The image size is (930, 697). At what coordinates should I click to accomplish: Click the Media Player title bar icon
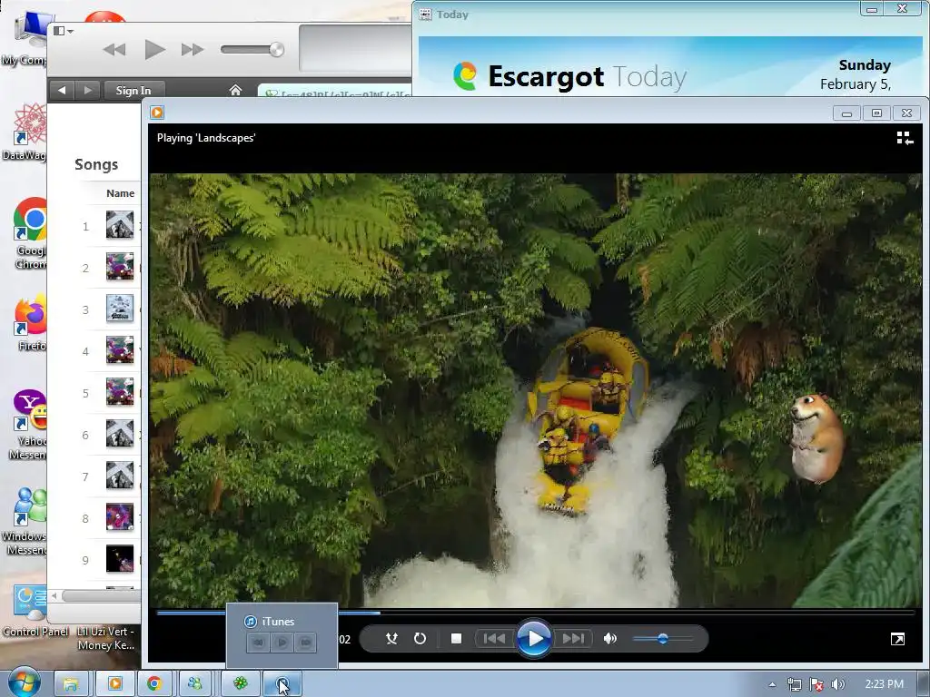click(x=157, y=113)
